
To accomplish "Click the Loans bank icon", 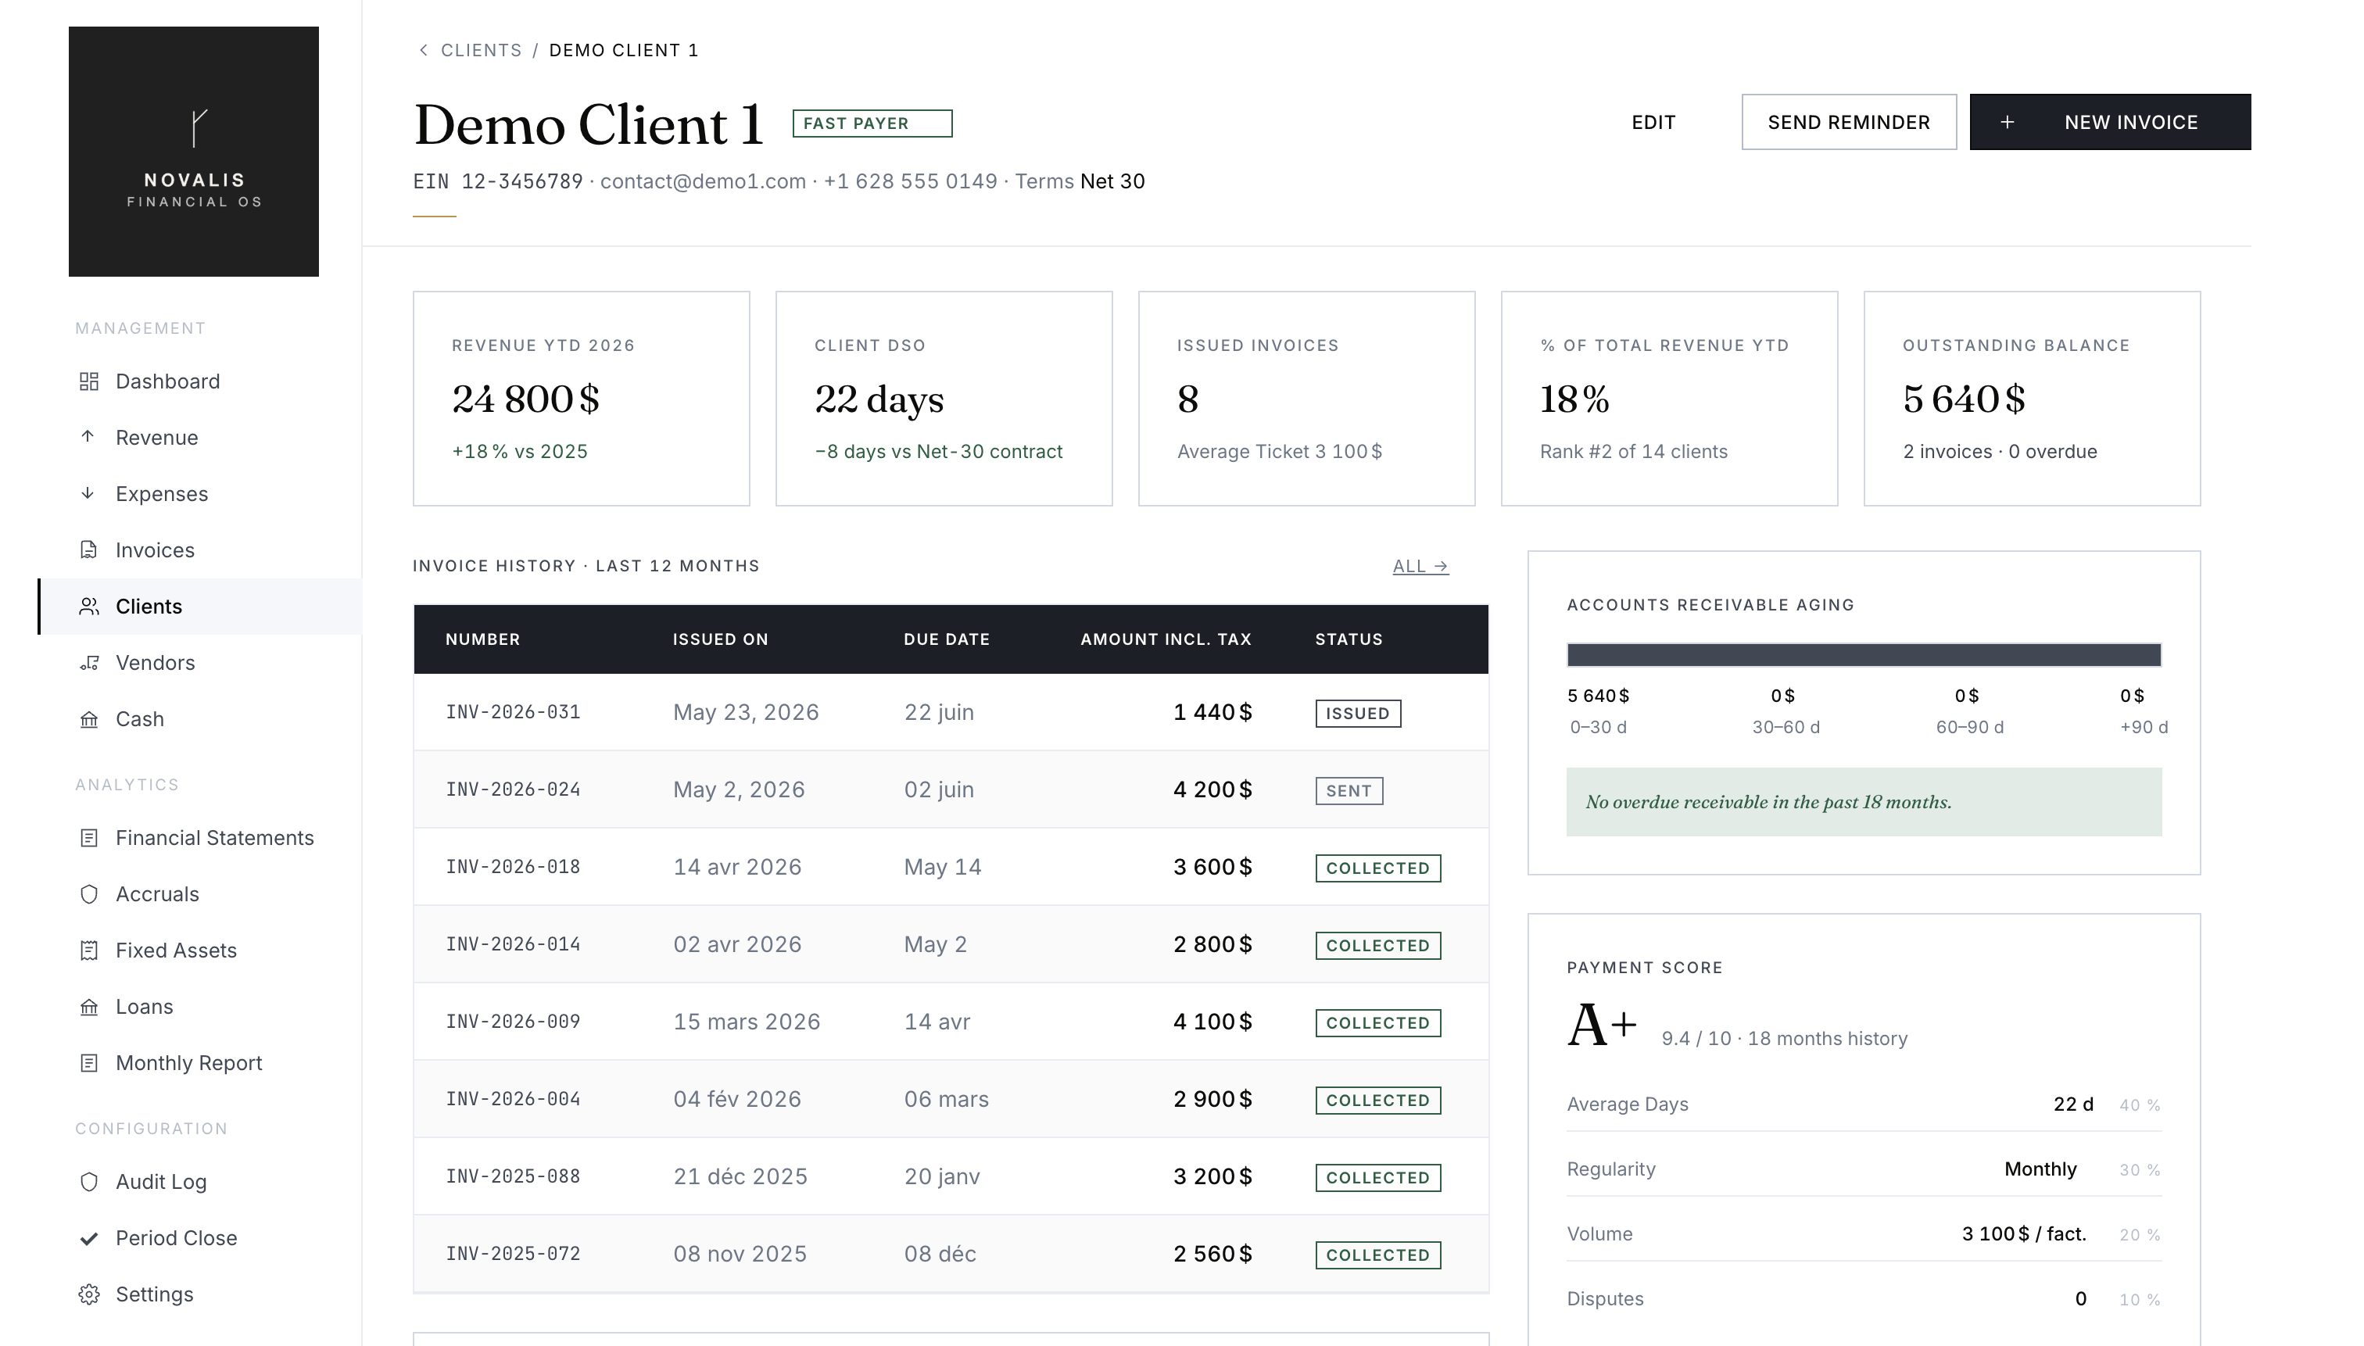I will click(89, 1007).
